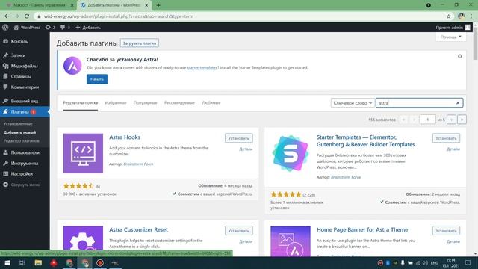Open Brainstorm Force author link under Astra Hooks
Screen dimensions: 478x269
tap(138, 164)
